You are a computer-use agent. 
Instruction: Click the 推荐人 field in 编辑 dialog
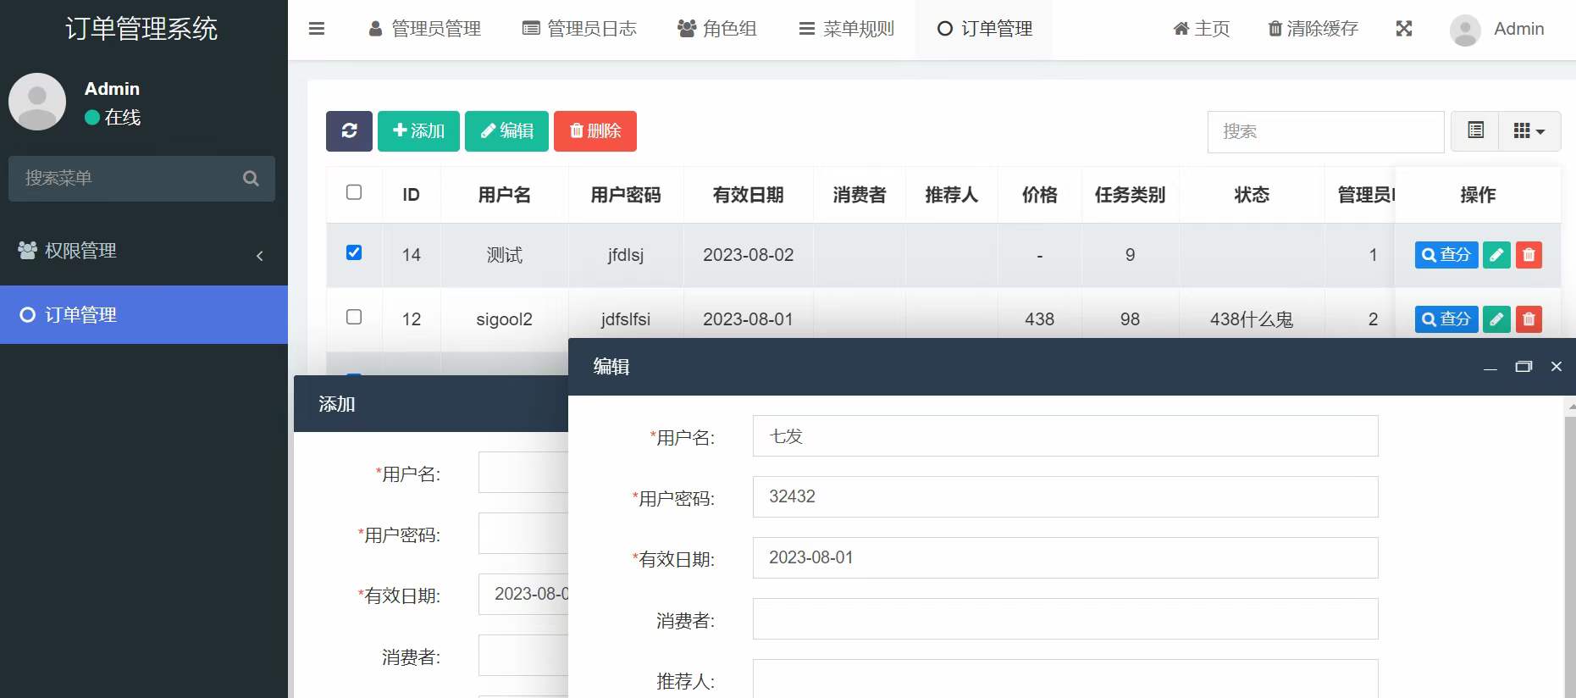(1065, 679)
